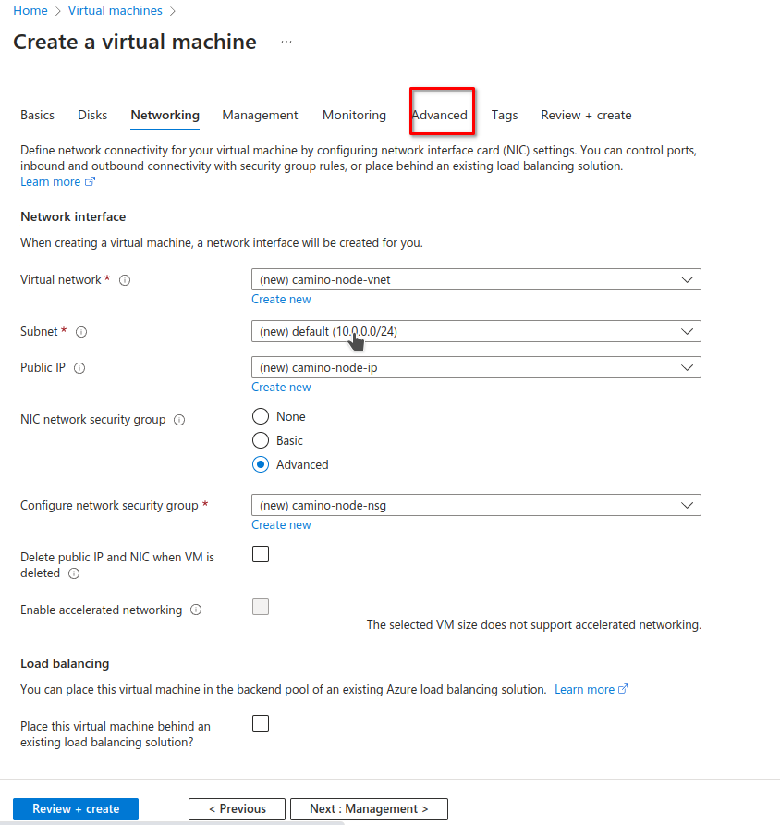Click the Review + create button

coord(76,809)
